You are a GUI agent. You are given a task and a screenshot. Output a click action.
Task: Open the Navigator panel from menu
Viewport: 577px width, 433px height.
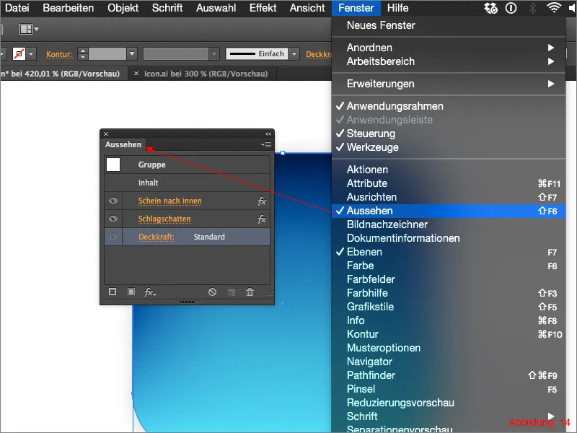[449, 362]
